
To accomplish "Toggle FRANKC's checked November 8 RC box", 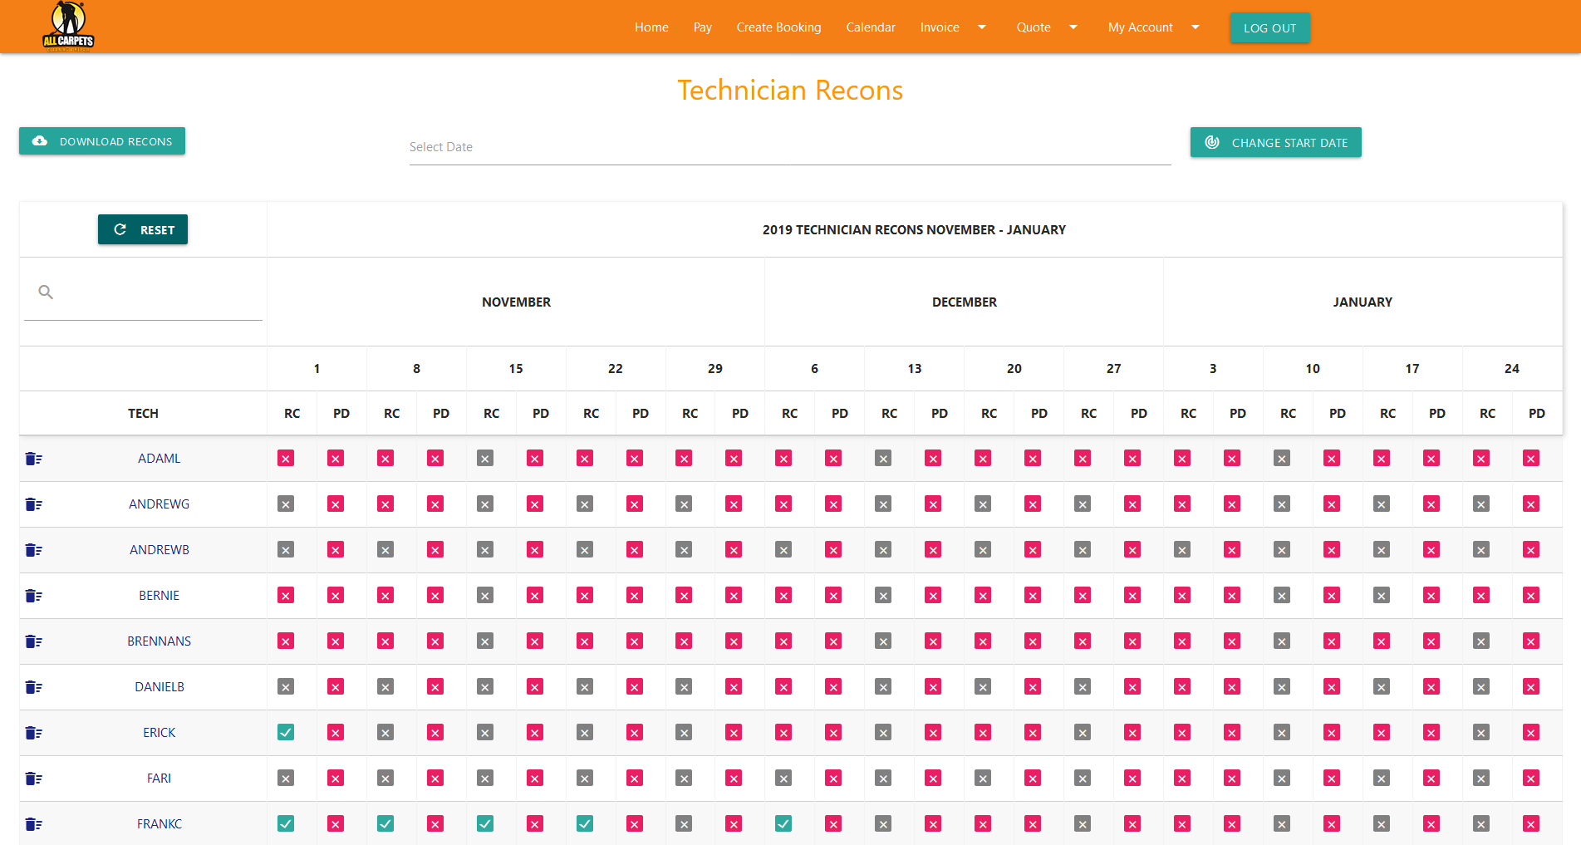I will [x=385, y=824].
